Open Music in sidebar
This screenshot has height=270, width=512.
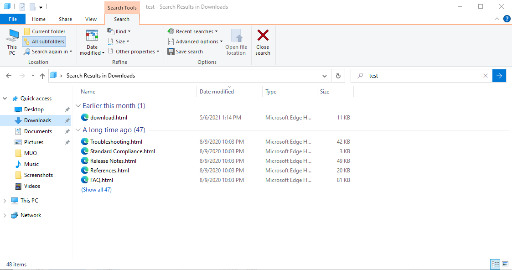tap(31, 164)
